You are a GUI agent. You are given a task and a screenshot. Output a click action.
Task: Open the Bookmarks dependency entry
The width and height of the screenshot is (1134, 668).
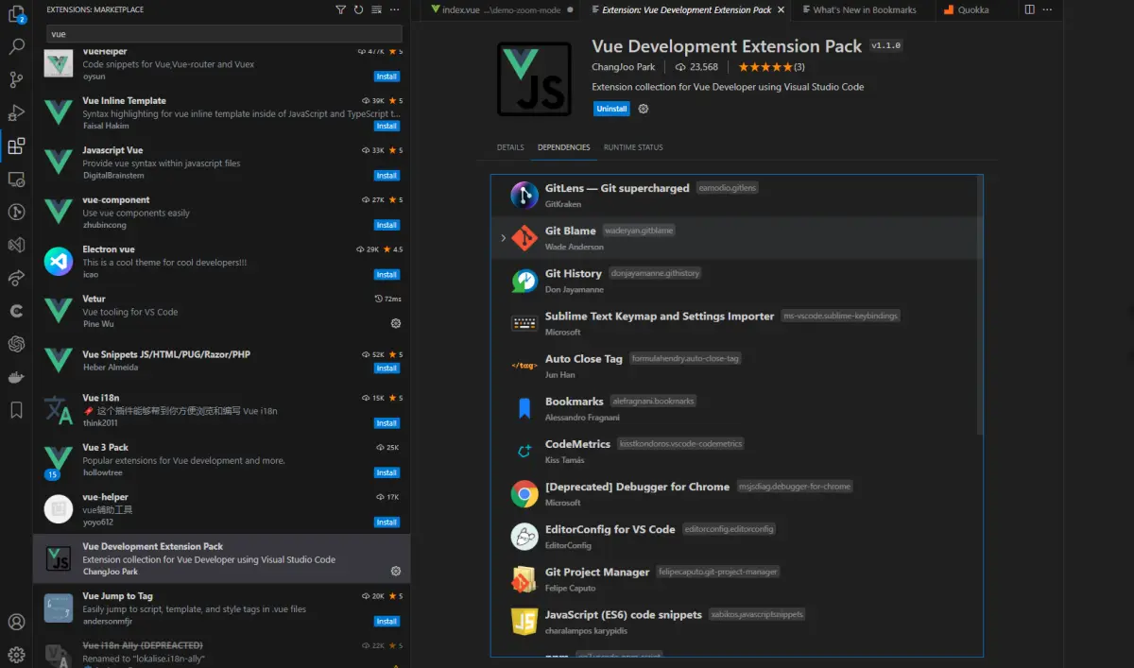737,408
